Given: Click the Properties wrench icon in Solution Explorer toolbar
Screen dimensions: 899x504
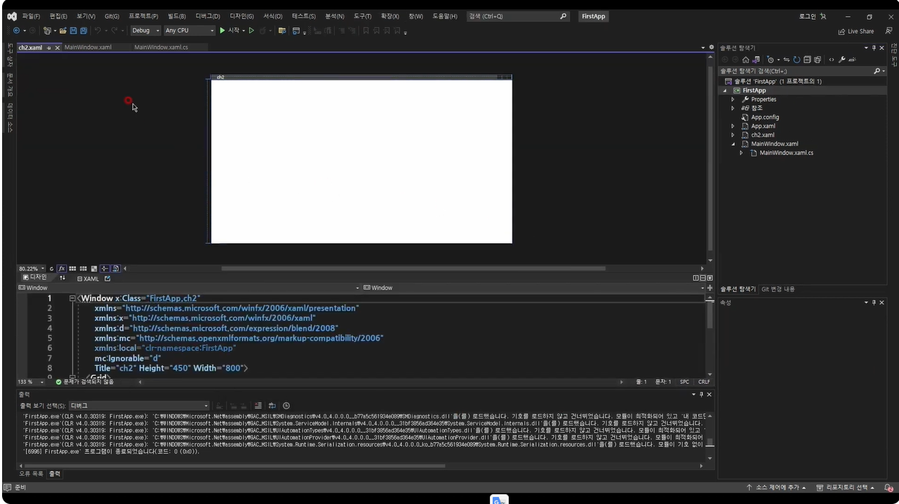Looking at the screenshot, I should tap(841, 60).
